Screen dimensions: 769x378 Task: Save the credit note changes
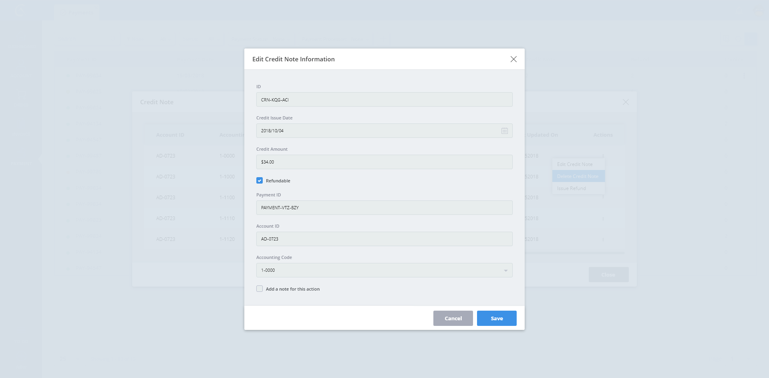coord(496,318)
